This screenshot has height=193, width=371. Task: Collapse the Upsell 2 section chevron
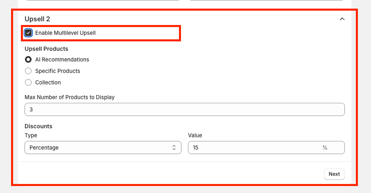tap(342, 19)
